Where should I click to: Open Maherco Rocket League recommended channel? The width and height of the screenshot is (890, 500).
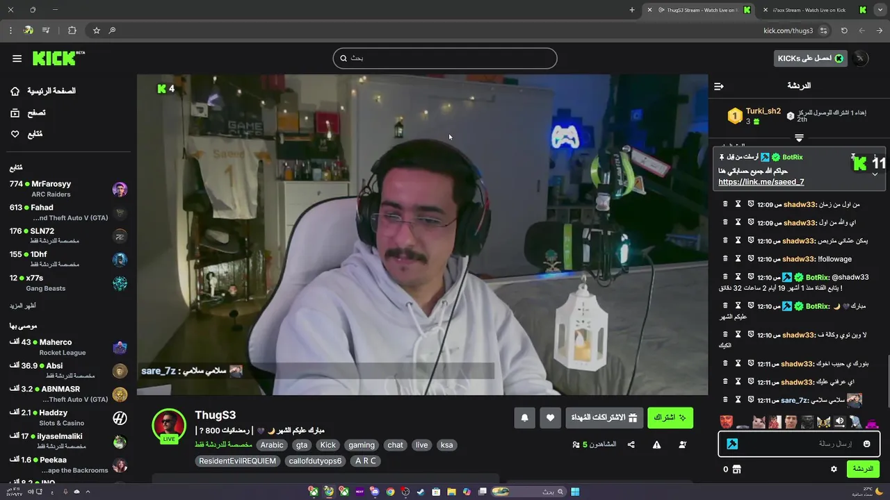[x=67, y=347]
